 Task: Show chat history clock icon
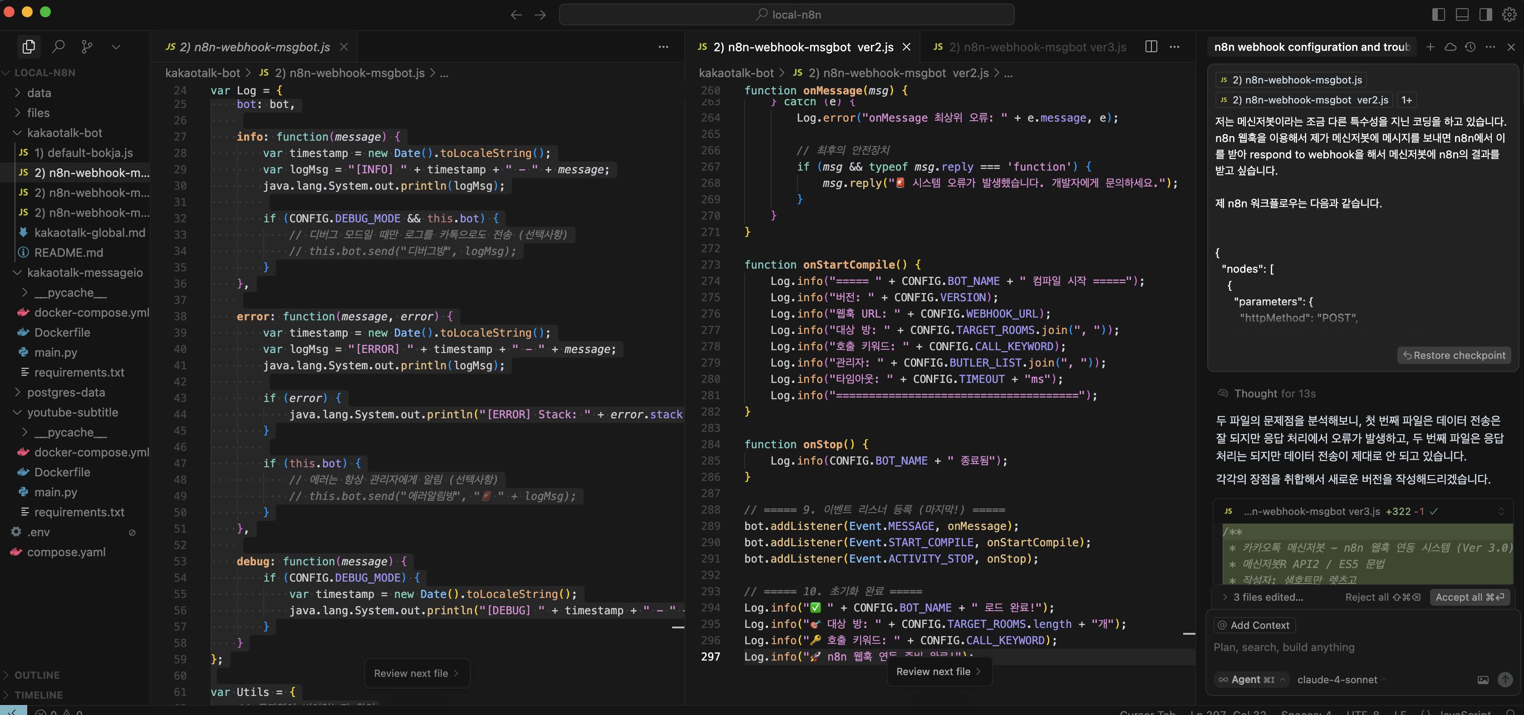click(x=1470, y=47)
